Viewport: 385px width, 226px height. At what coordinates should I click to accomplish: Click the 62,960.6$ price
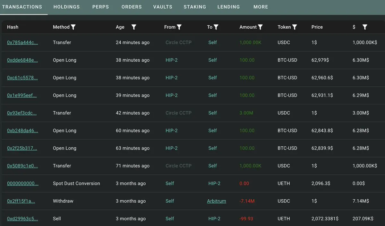pos(322,78)
